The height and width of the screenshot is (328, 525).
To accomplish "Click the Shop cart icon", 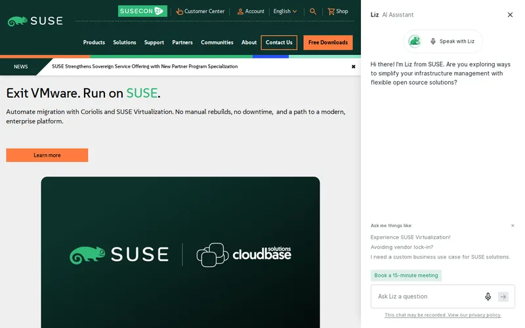I will point(331,11).
